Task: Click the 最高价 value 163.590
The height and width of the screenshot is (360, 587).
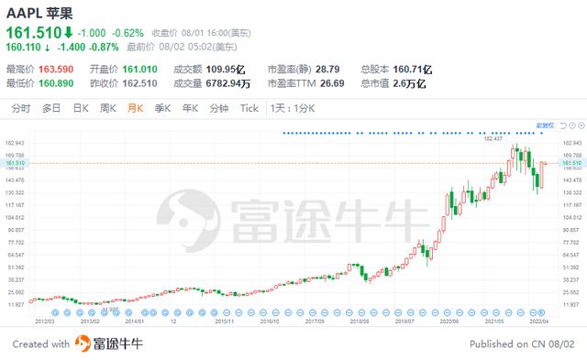Action: pos(56,69)
